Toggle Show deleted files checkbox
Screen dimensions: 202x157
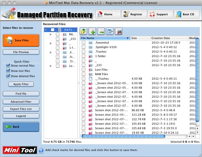click(x=8, y=76)
